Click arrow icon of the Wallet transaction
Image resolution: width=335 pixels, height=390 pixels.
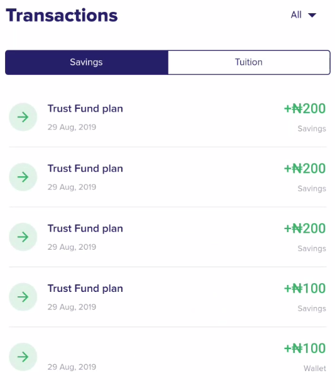[x=23, y=357]
